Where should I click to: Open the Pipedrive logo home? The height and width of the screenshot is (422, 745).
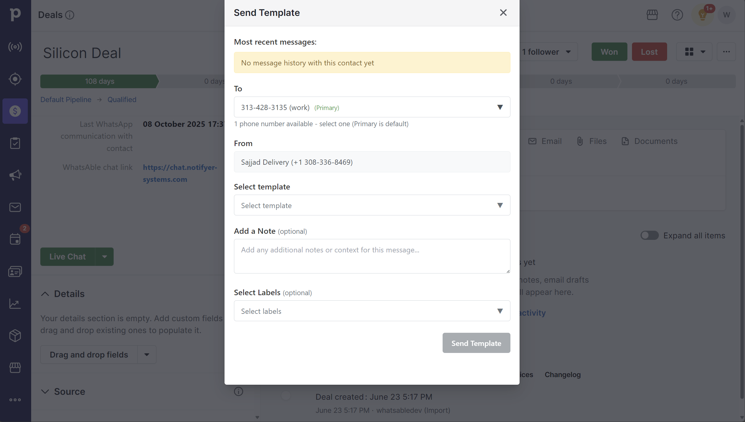(15, 14)
